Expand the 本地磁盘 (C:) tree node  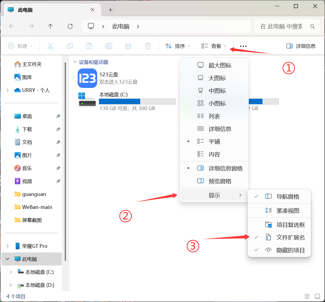click(11, 272)
